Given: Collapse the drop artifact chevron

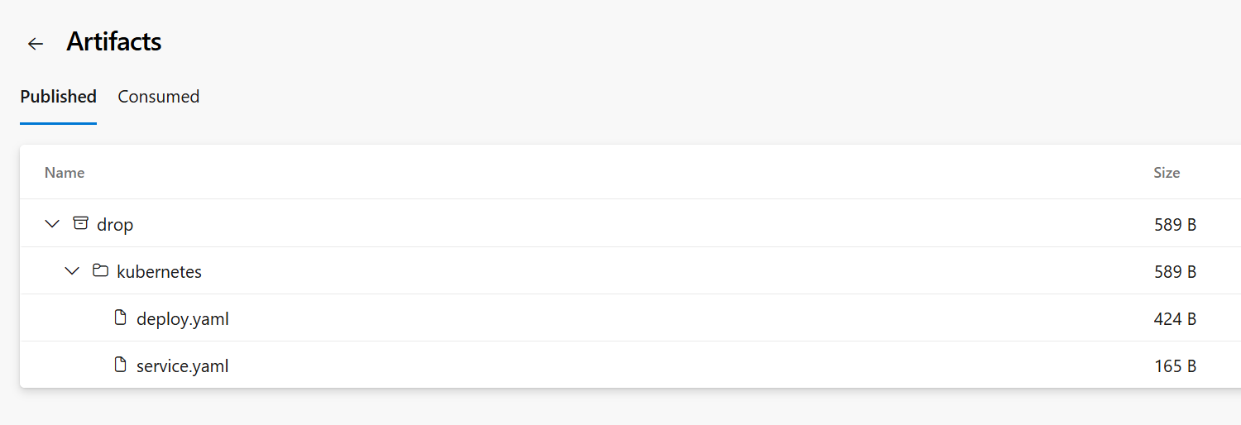Looking at the screenshot, I should click(52, 223).
